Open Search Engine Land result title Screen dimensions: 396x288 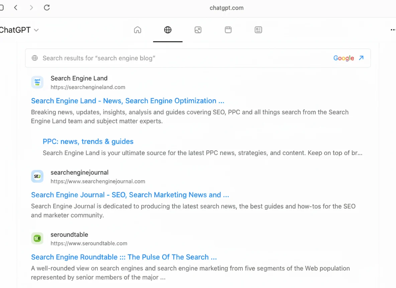tap(127, 101)
